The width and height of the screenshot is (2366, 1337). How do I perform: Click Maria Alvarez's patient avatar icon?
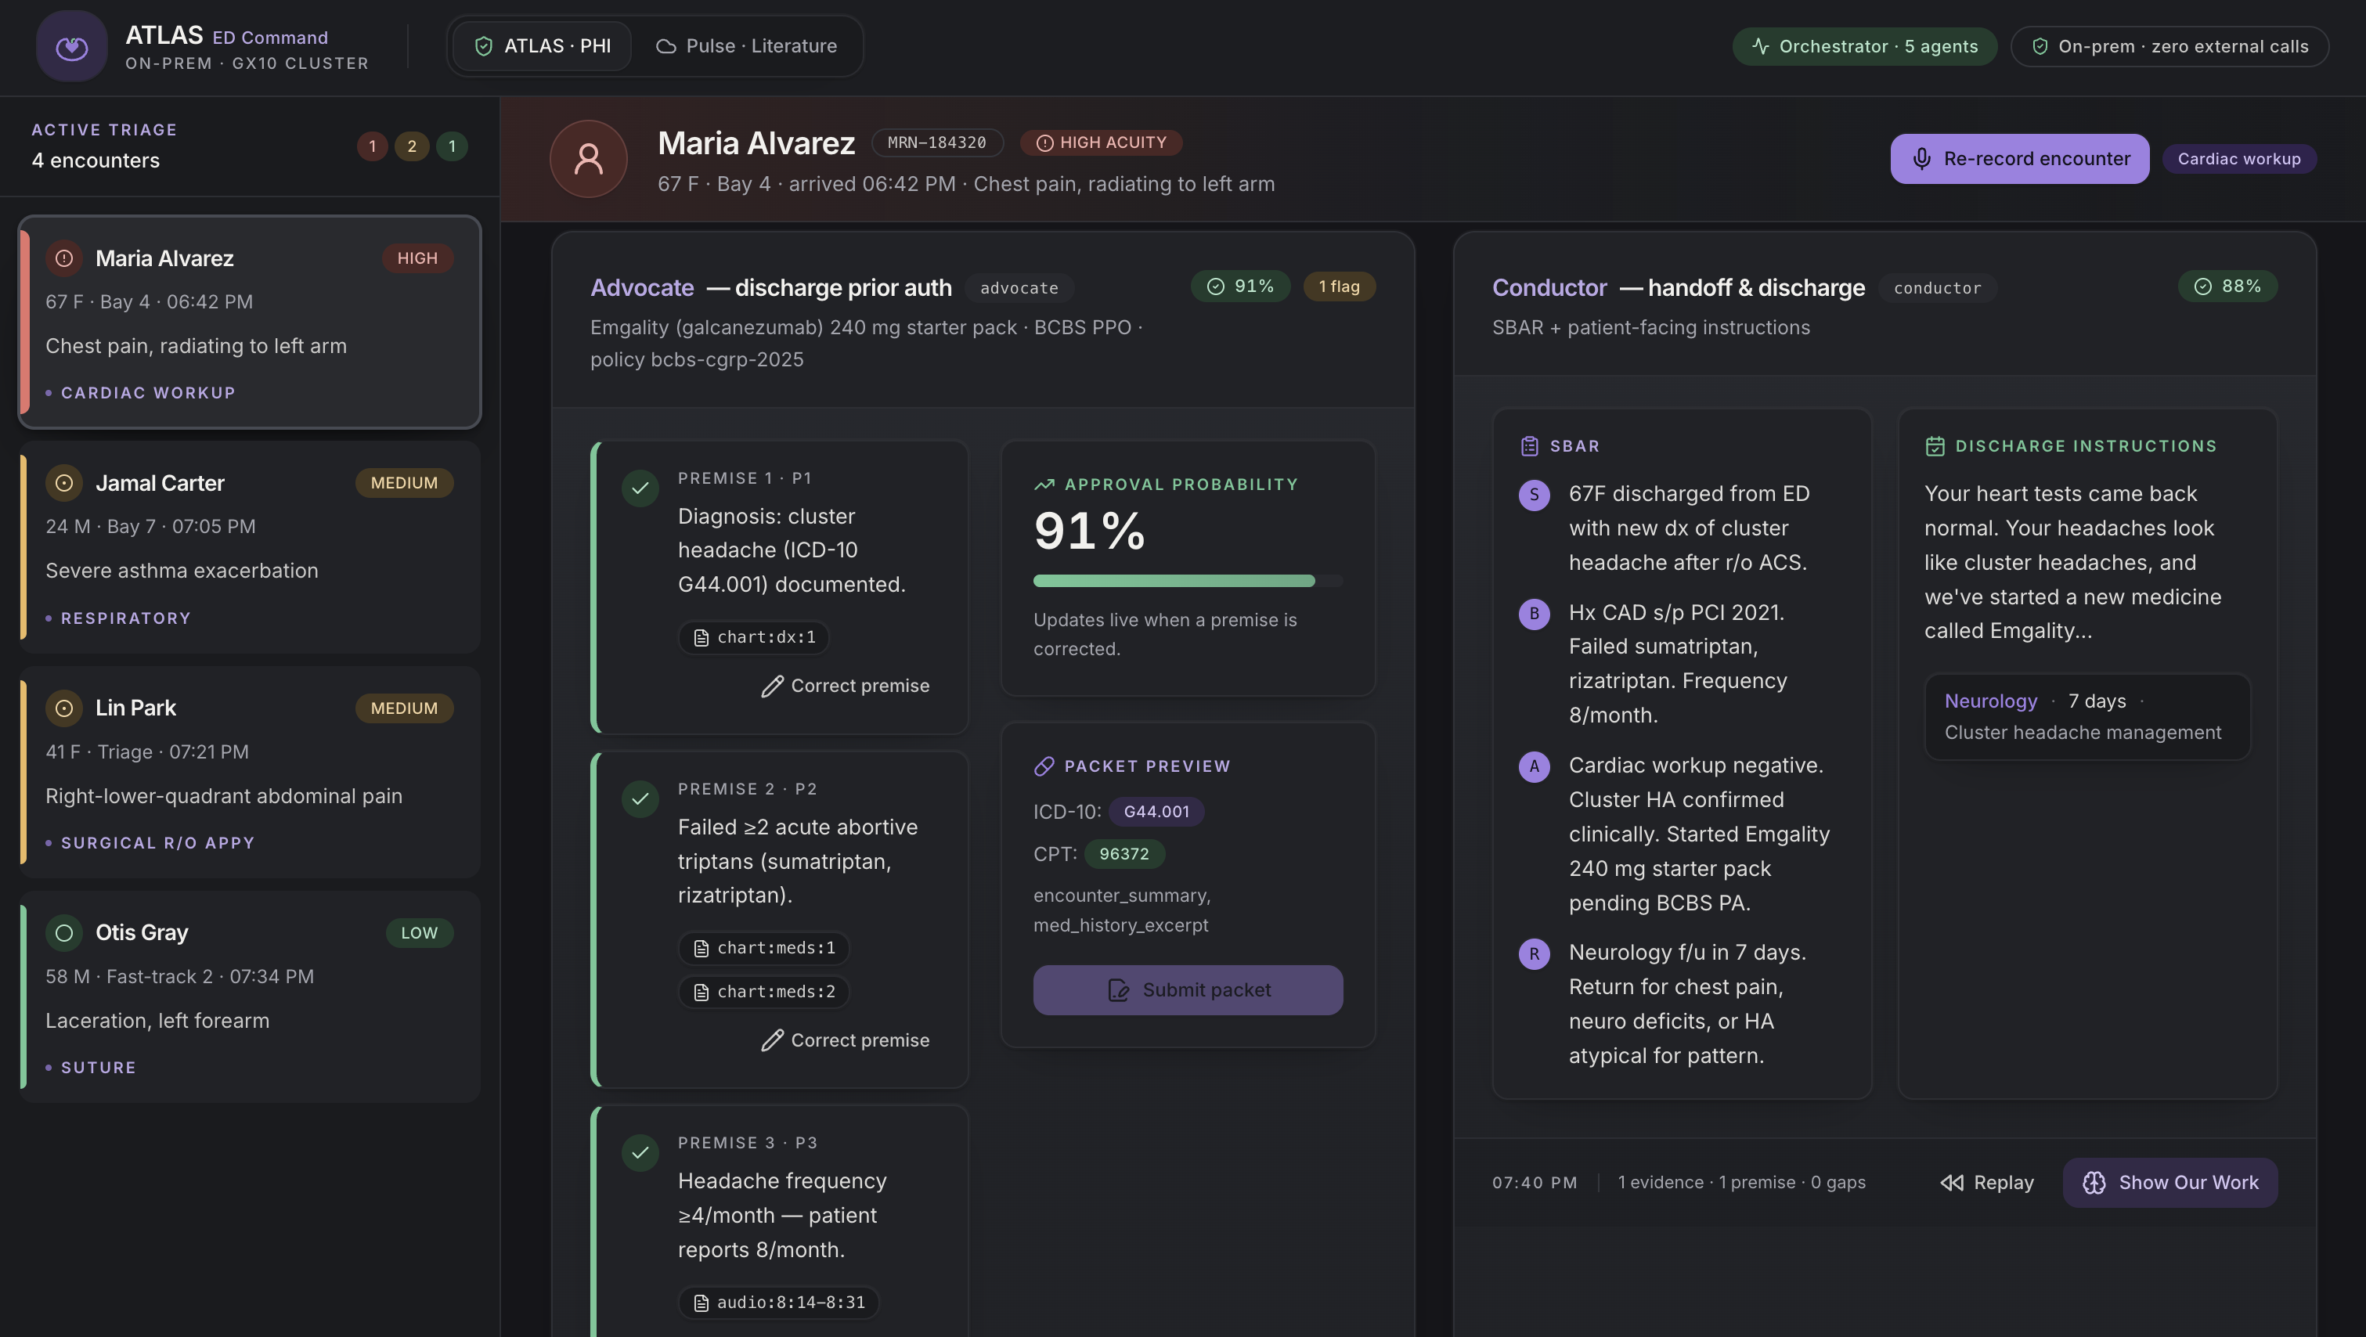588,159
